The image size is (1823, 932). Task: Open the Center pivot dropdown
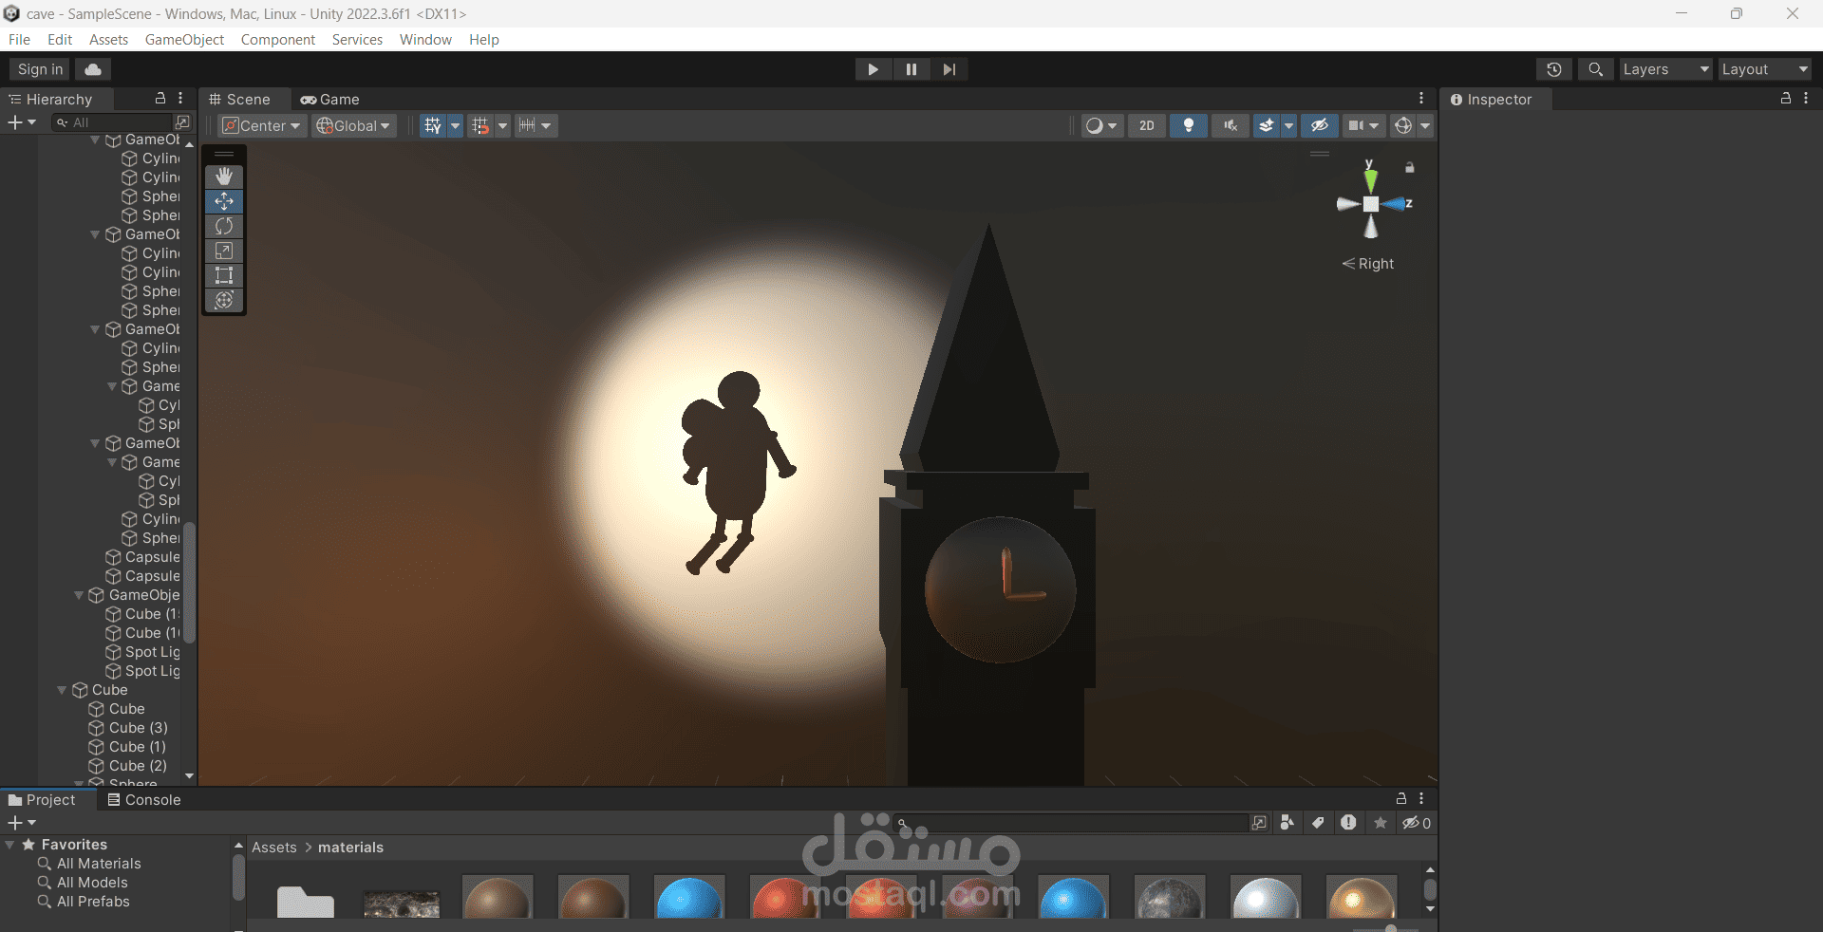click(x=262, y=125)
